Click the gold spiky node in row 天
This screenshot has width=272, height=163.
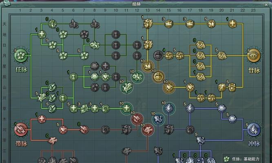[x=148, y=24]
